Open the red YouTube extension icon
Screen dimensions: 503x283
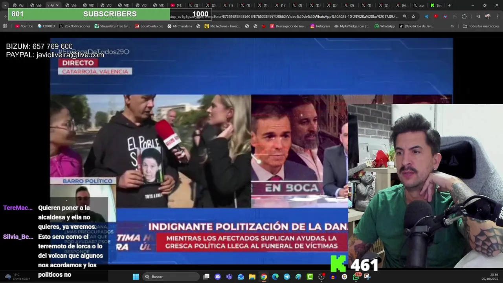click(436, 17)
